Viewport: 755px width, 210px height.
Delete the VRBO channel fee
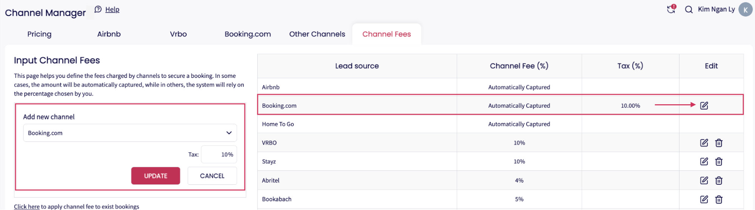tap(719, 143)
